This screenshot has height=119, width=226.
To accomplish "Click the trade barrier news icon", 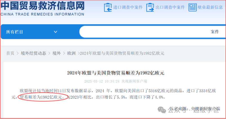I will coord(193,7).
